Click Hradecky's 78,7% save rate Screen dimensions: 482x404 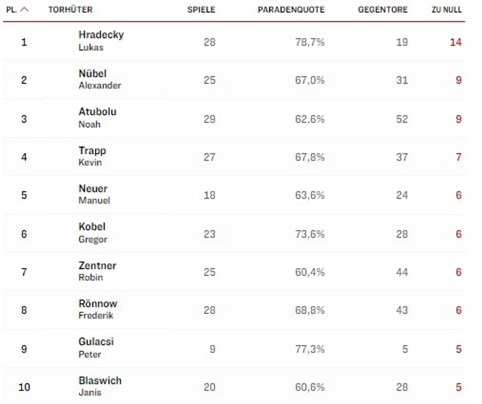click(x=310, y=42)
